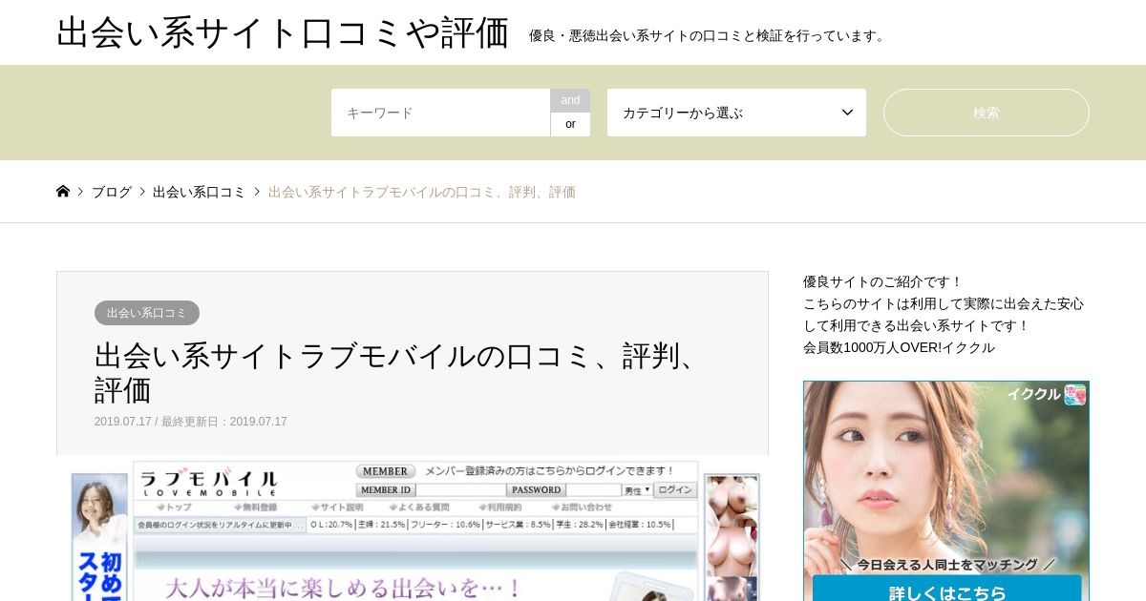Screen dimensions: 1146x601
Task: Click 今日会える人同士をマッチング banner text
Action: (x=946, y=564)
